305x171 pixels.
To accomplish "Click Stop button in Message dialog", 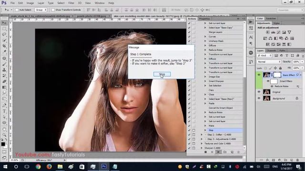I will (162, 74).
